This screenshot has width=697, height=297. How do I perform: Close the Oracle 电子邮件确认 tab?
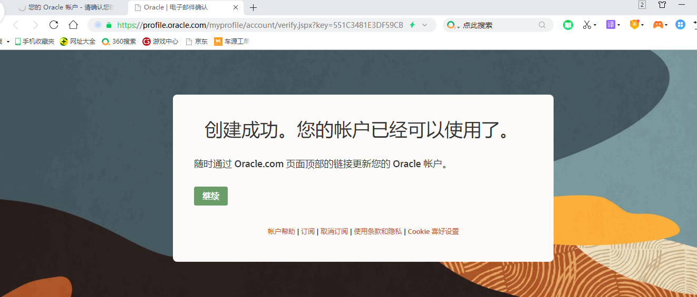point(236,7)
